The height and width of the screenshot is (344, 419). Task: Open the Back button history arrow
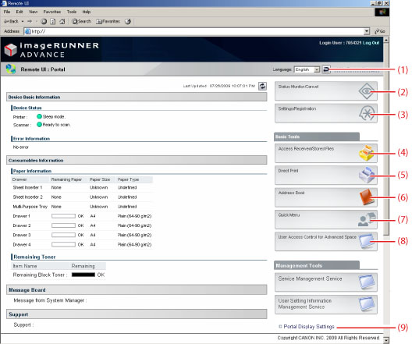(23, 21)
